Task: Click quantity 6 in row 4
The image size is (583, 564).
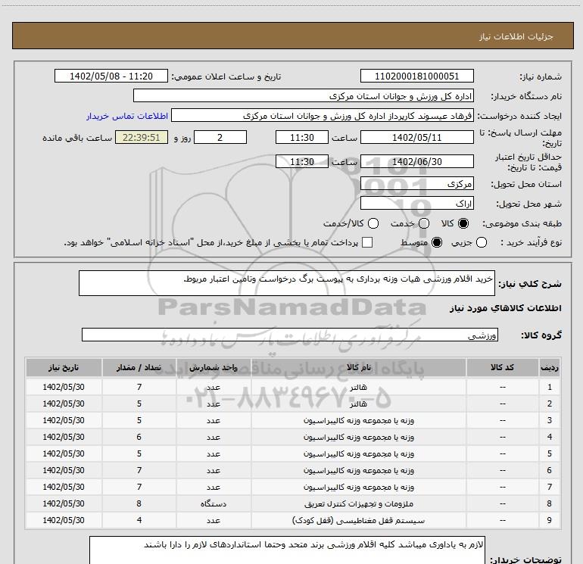Action: pos(139,438)
